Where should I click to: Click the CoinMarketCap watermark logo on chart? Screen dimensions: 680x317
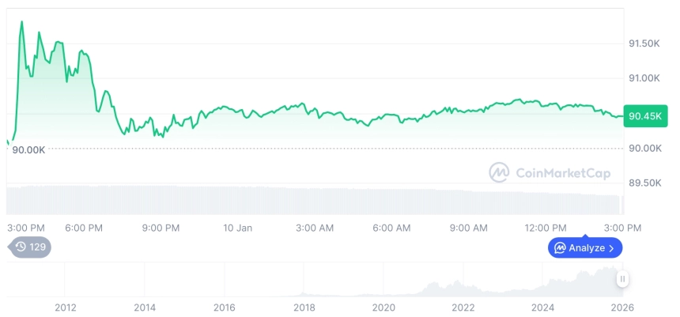tap(499, 172)
